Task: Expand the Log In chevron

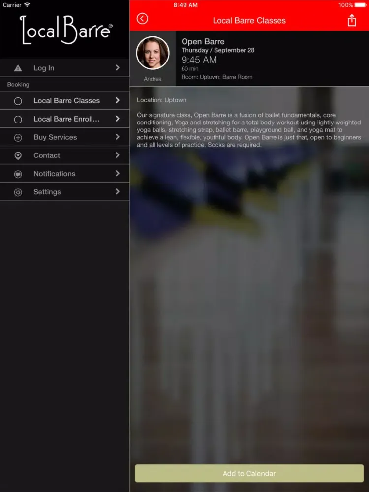Action: [x=118, y=67]
